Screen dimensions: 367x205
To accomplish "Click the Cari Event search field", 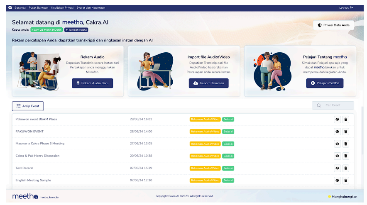I will click(333, 105).
